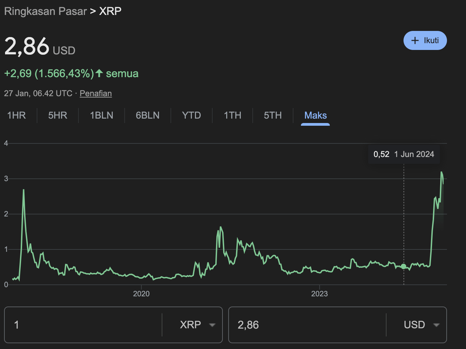Click the 2018 price peak on chart
Viewport: 466px width, 349px height.
[23, 190]
